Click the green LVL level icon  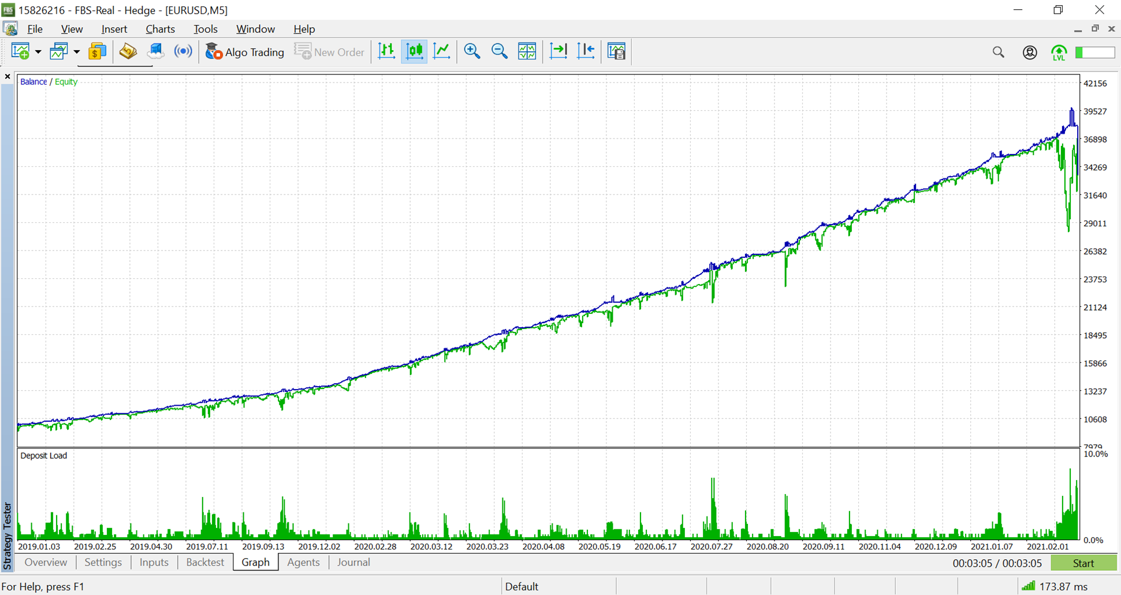click(x=1059, y=53)
